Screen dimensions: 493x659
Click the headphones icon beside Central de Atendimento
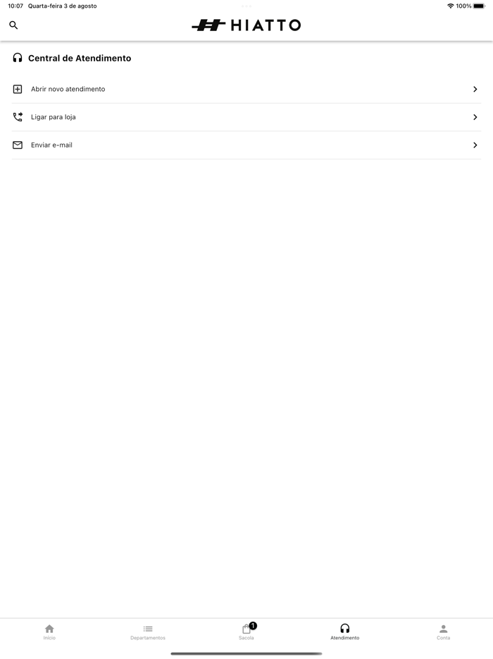pos(18,58)
